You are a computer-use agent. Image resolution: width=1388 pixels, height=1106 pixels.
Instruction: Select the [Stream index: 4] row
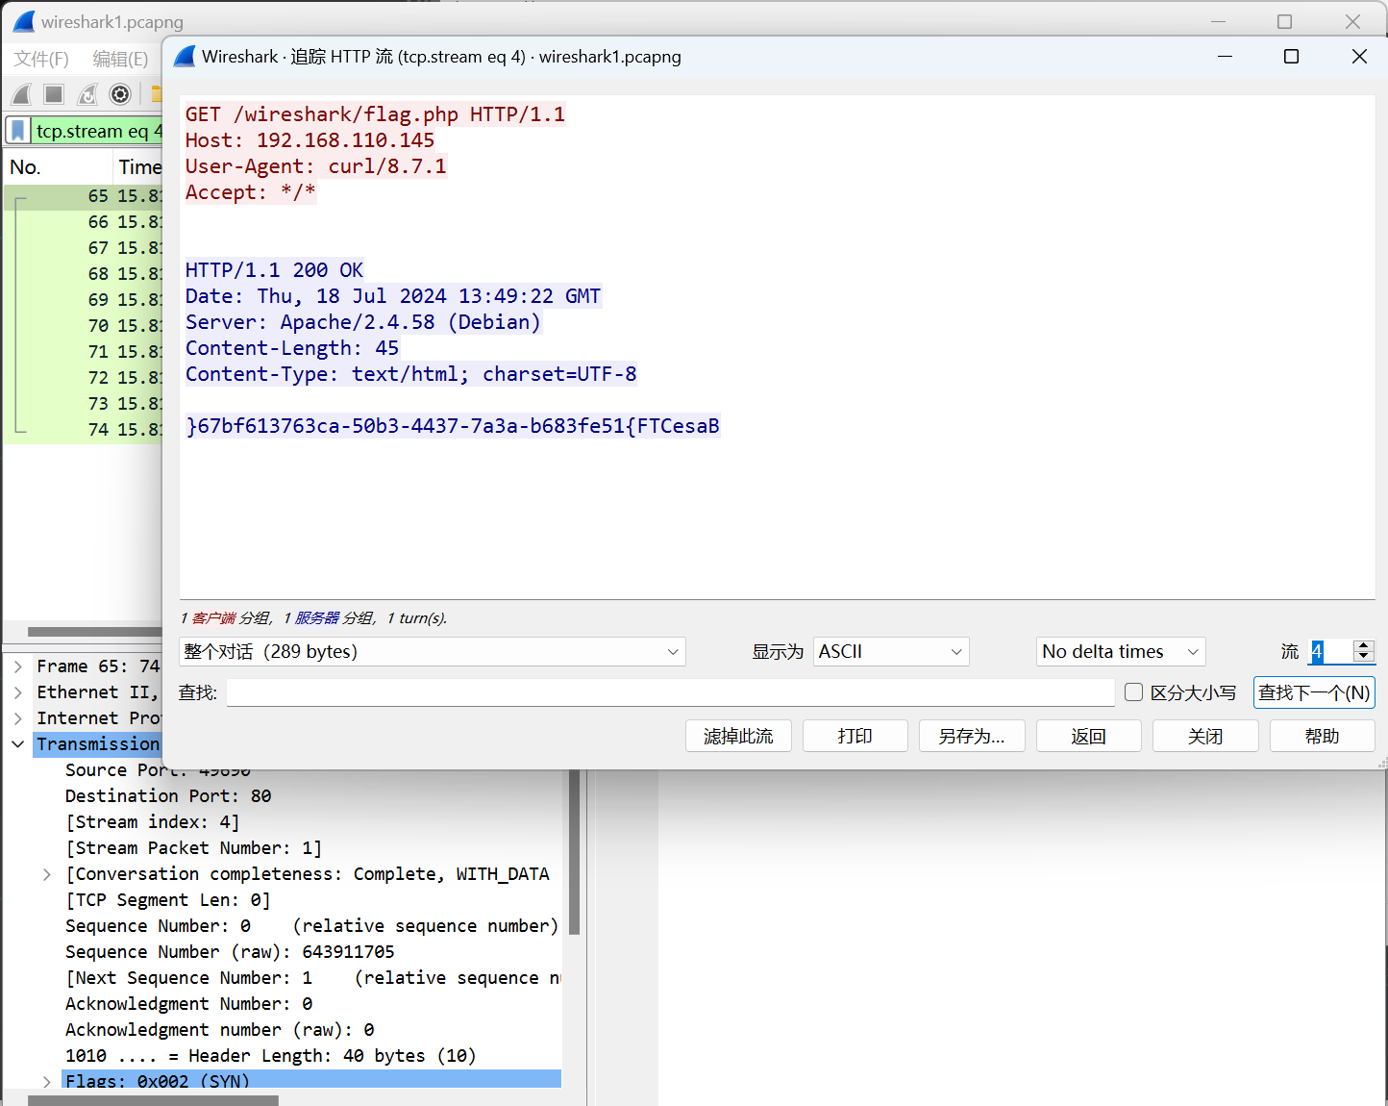click(x=153, y=822)
